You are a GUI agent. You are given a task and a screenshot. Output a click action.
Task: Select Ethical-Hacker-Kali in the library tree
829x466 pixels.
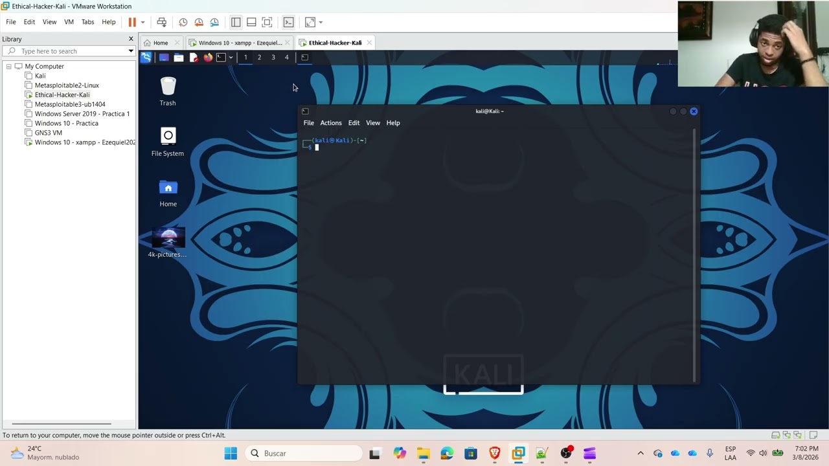pyautogui.click(x=62, y=94)
